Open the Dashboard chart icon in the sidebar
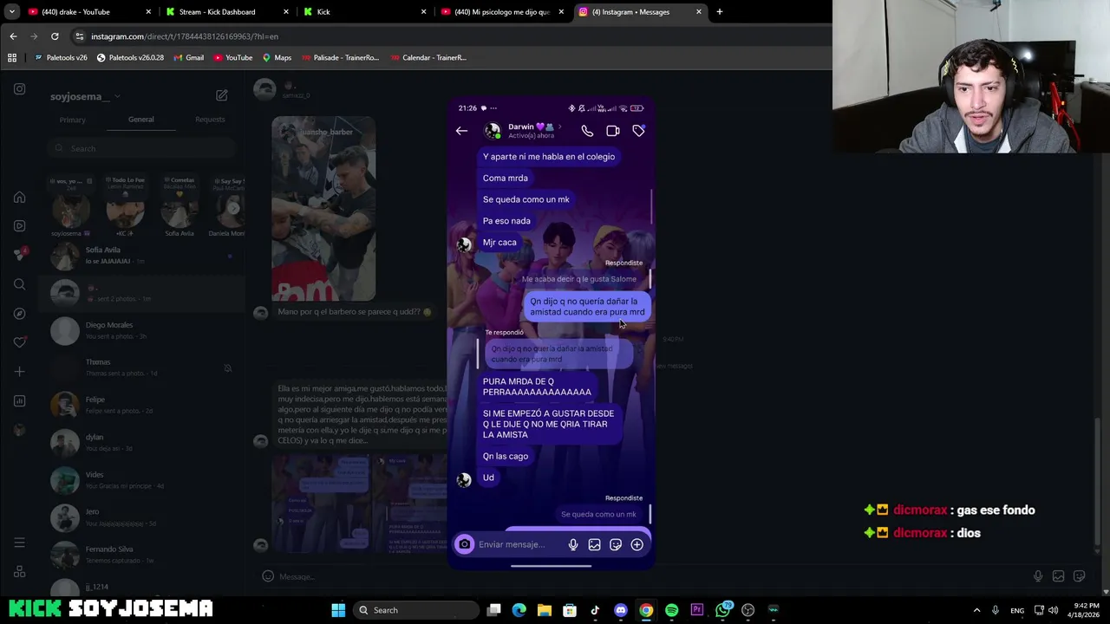 click(19, 400)
